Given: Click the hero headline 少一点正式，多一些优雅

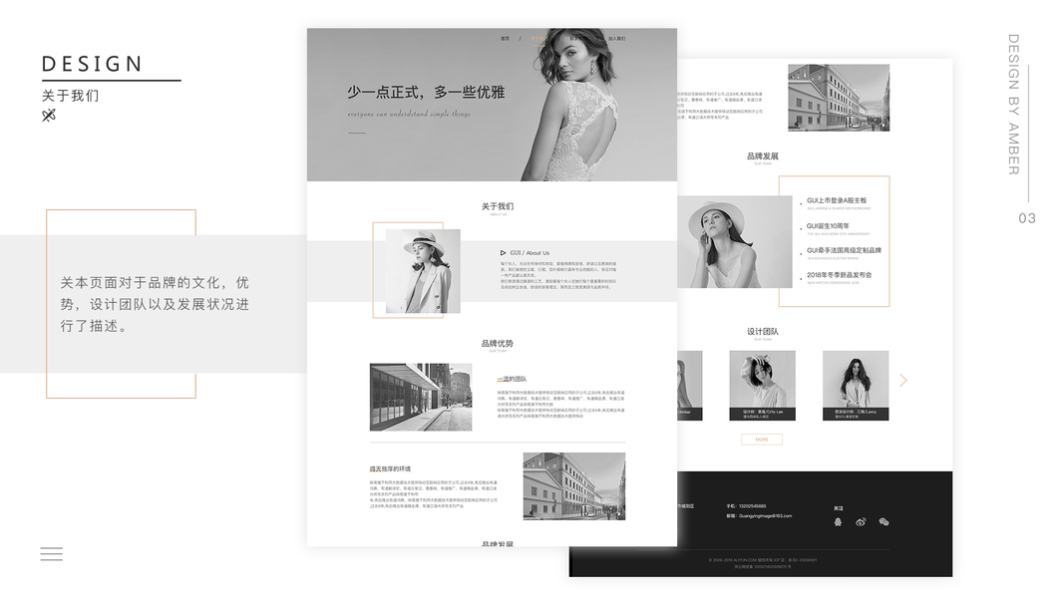Looking at the screenshot, I should [426, 93].
